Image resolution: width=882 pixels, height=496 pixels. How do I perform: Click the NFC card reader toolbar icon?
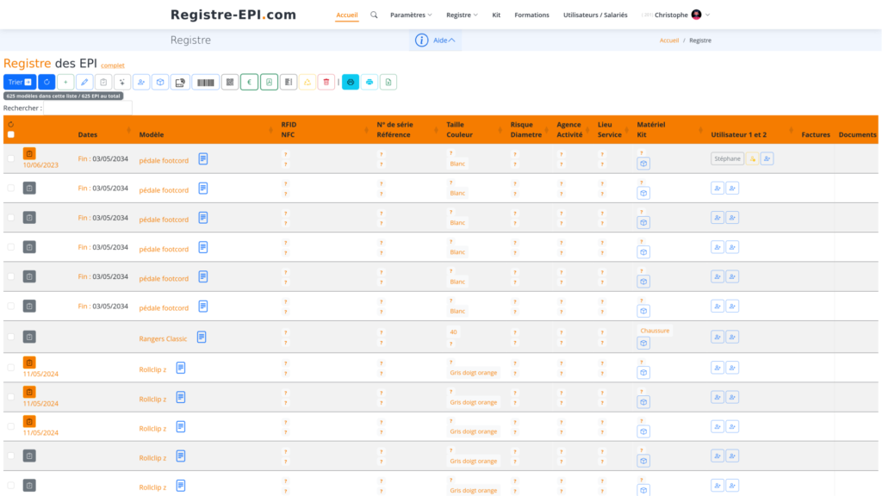click(180, 82)
